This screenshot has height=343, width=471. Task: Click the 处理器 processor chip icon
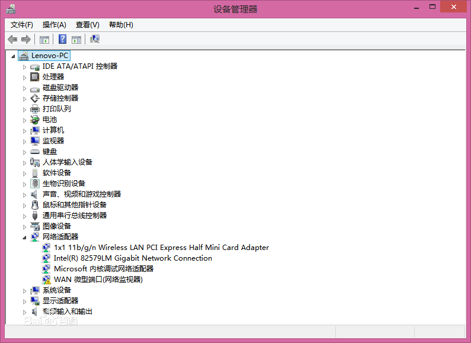tap(35, 77)
